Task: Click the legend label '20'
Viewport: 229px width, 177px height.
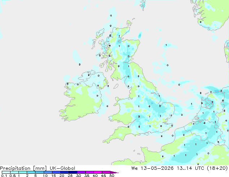Action: click(62, 176)
